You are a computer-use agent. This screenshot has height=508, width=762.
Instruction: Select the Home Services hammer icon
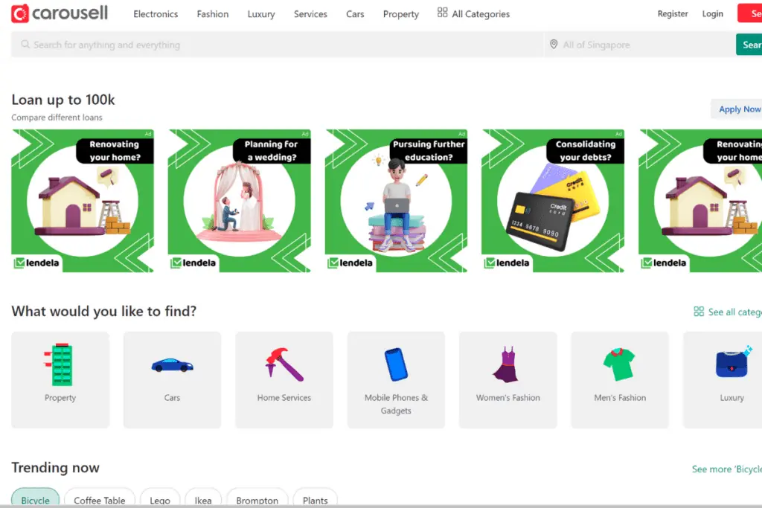[284, 364]
